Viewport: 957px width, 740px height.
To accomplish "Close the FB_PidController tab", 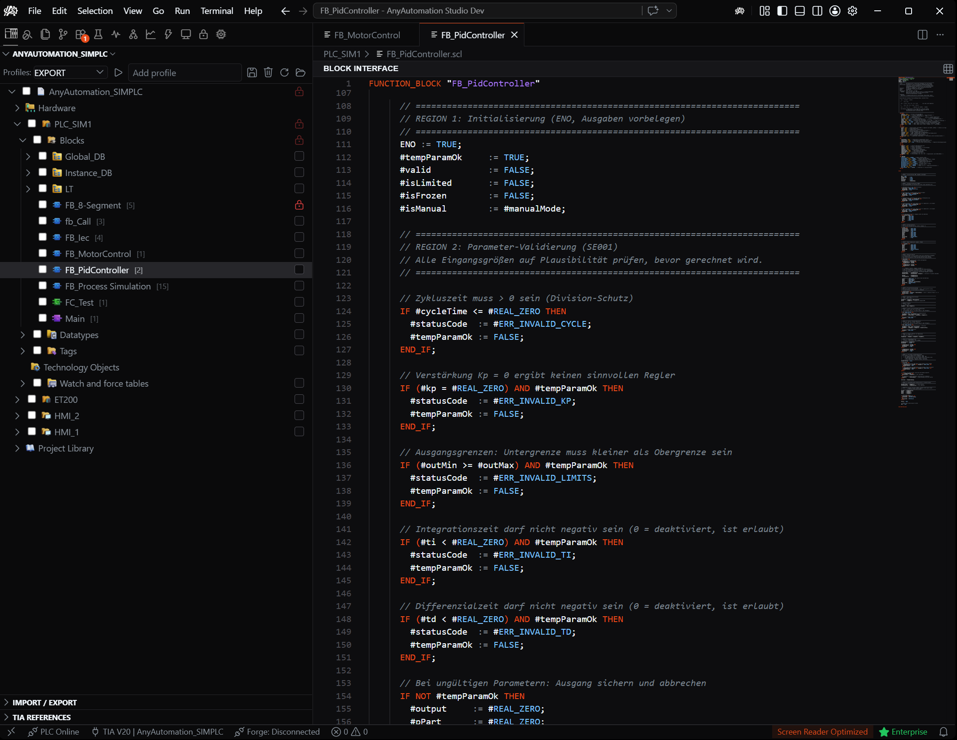I will (x=514, y=35).
